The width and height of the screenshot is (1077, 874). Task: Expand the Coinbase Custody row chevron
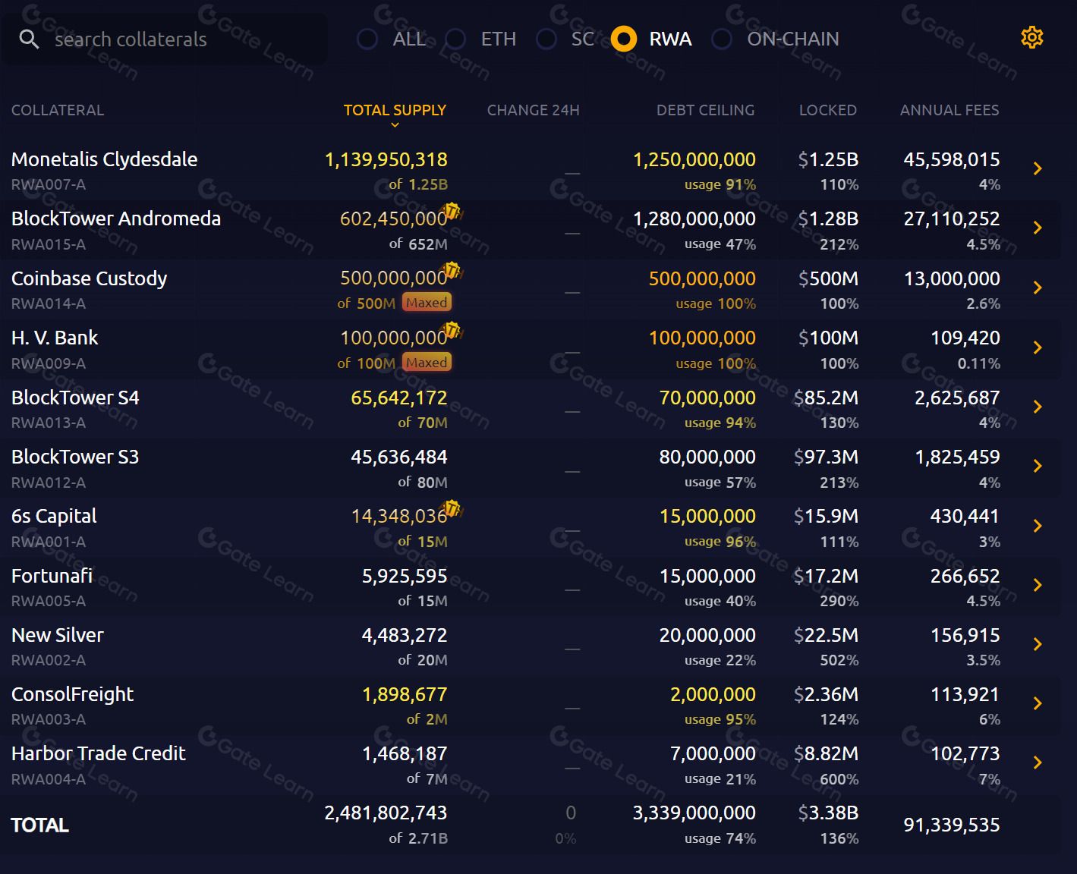point(1038,288)
